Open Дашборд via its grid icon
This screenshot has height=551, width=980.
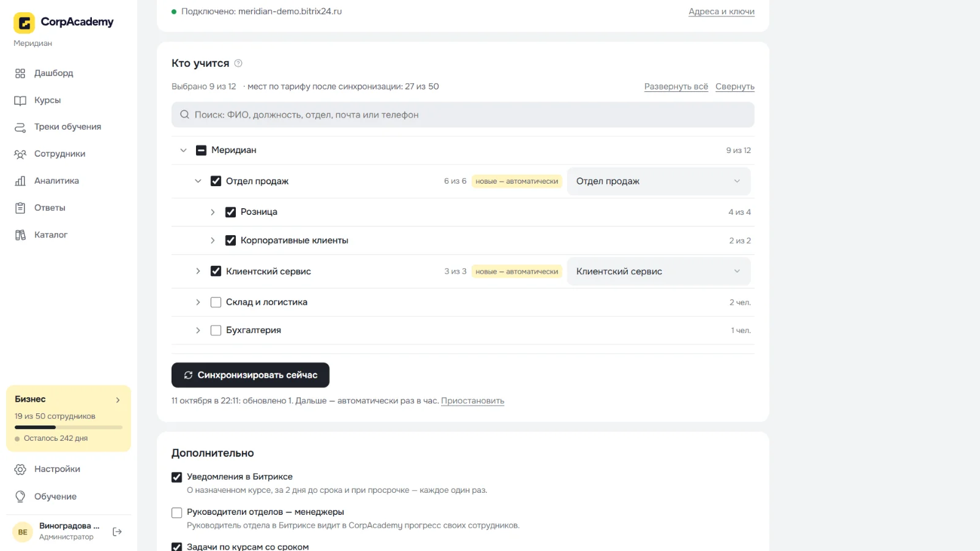pyautogui.click(x=20, y=73)
